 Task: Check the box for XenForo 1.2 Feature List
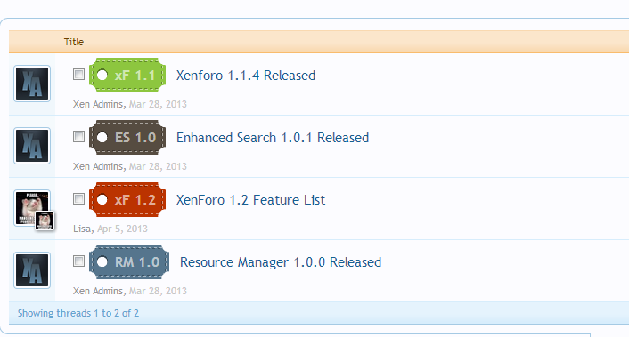pyautogui.click(x=78, y=199)
